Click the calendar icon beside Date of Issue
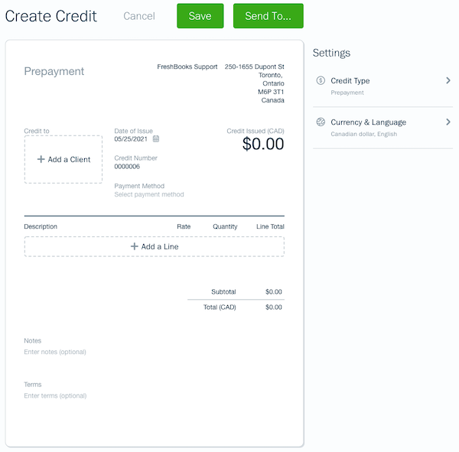Viewport: 459px width, 452px height. (156, 139)
